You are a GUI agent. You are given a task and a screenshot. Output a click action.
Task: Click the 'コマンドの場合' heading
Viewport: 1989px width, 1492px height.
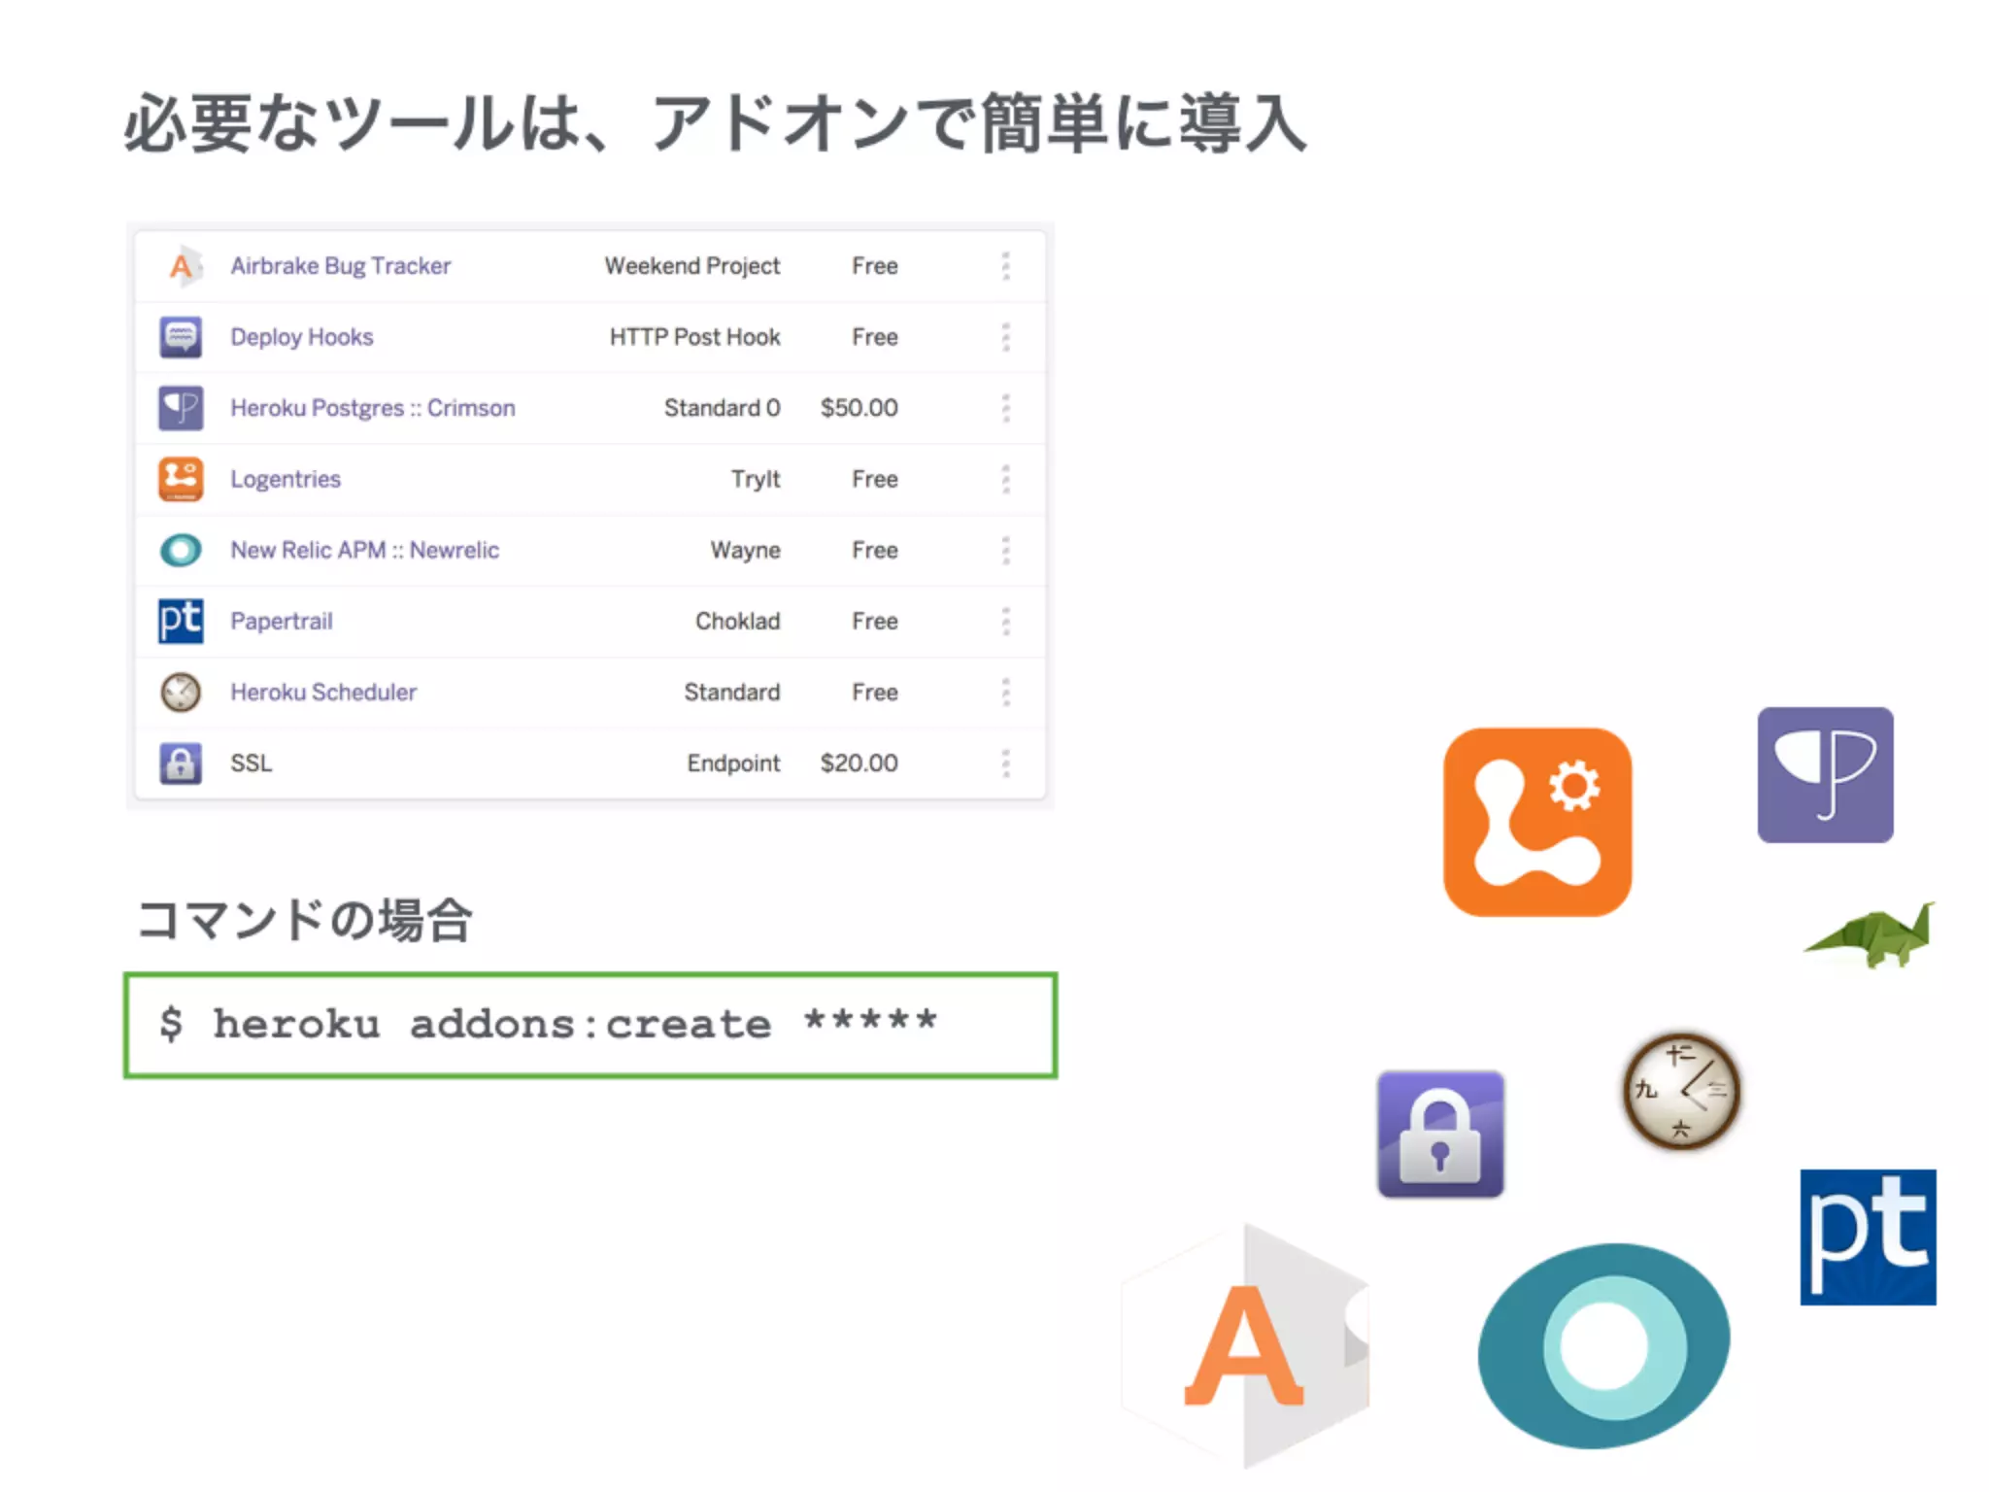tap(305, 920)
